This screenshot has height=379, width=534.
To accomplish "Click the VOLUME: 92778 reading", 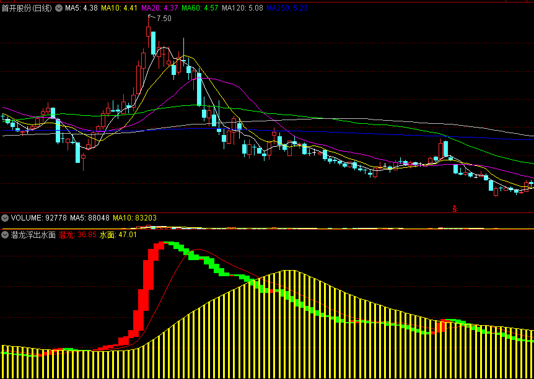I will (x=39, y=217).
